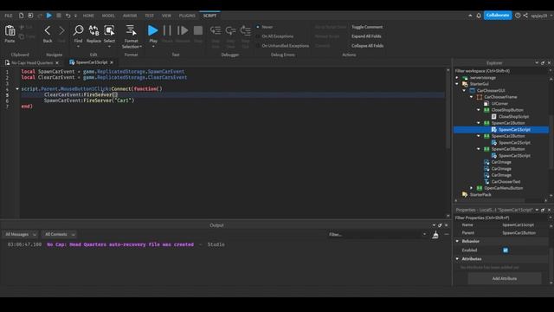Click Expand All Folds action
This screenshot has height=312, width=554.
366,36
